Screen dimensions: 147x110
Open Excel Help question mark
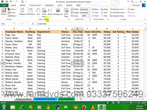click(128, 2)
